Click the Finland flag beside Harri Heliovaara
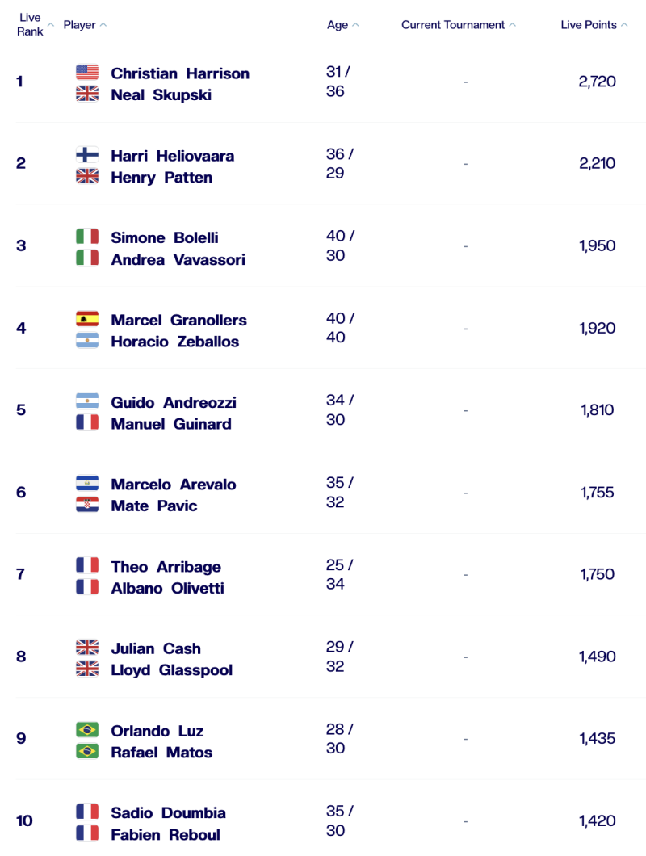This screenshot has height=856, width=646. (x=87, y=155)
